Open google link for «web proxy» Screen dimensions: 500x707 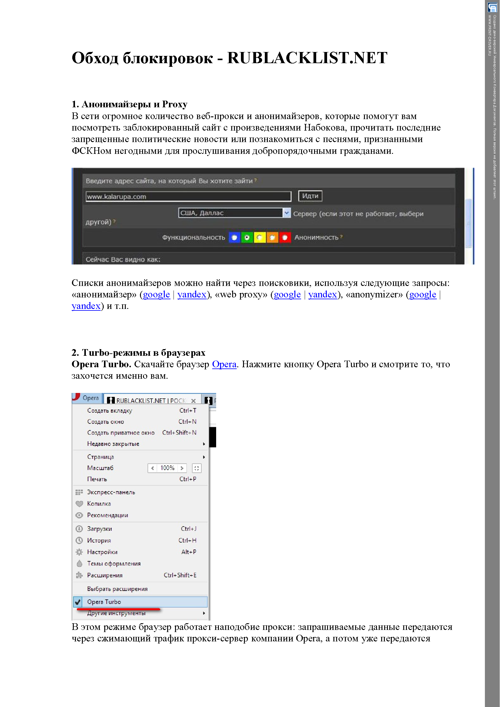click(287, 295)
